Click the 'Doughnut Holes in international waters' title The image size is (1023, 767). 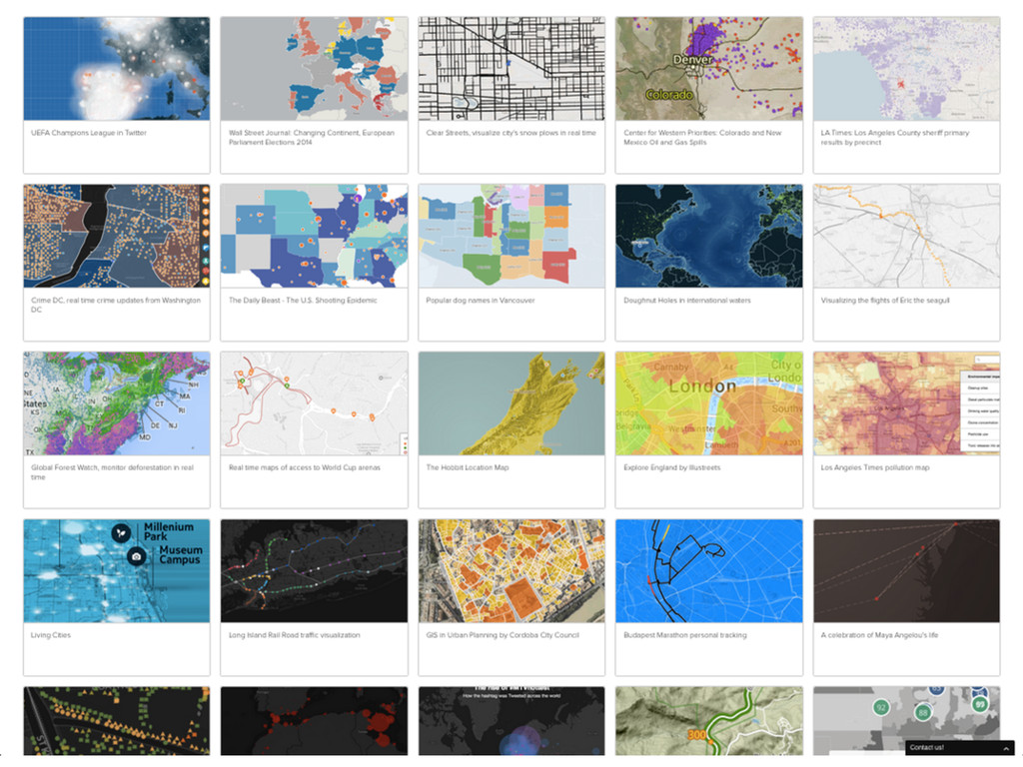(687, 301)
